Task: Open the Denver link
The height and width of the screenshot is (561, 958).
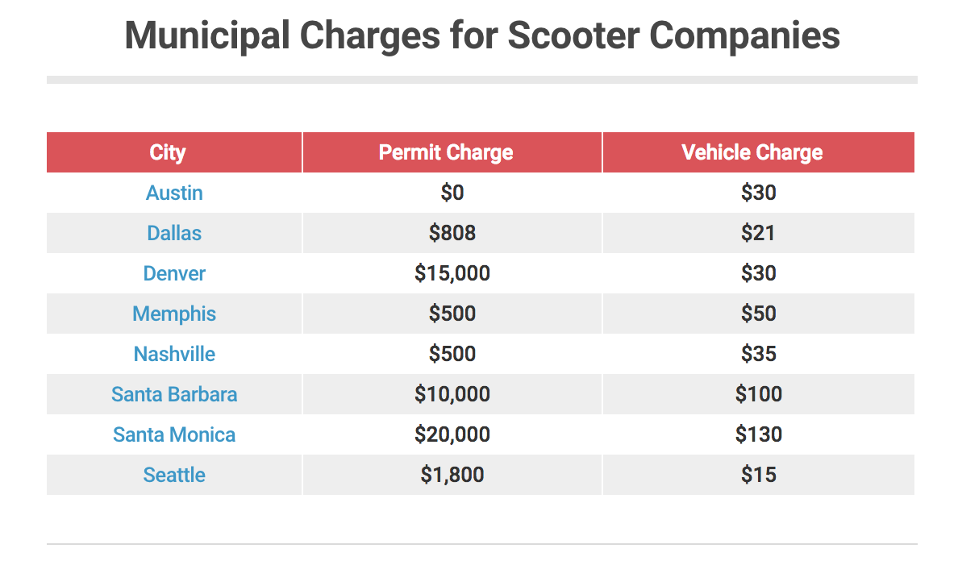Action: pos(174,274)
